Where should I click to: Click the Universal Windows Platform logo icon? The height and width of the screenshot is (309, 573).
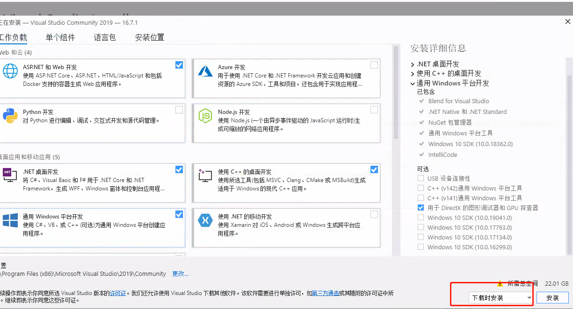coord(10,220)
